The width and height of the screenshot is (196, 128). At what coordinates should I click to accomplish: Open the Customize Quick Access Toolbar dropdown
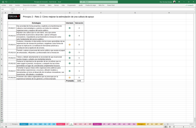click(14, 2)
